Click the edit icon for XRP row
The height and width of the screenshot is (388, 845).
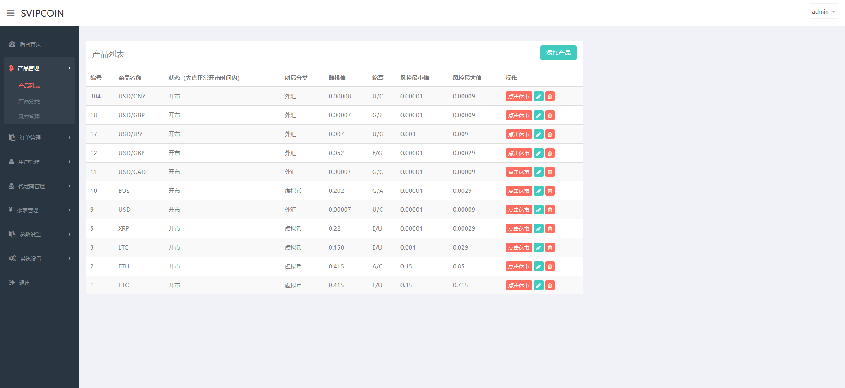pyautogui.click(x=538, y=228)
